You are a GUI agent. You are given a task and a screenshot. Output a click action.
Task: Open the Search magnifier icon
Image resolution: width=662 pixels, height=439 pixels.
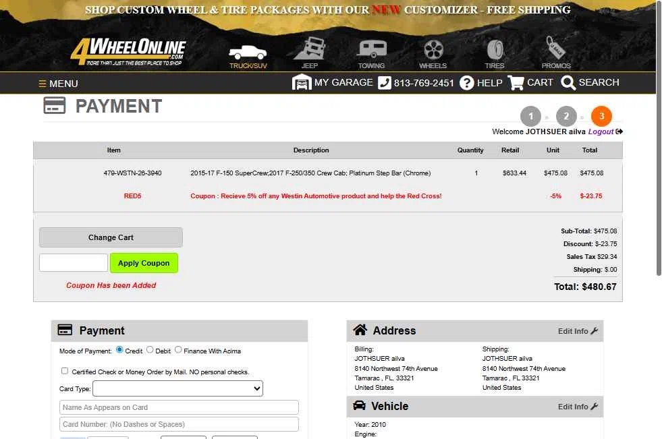(568, 83)
